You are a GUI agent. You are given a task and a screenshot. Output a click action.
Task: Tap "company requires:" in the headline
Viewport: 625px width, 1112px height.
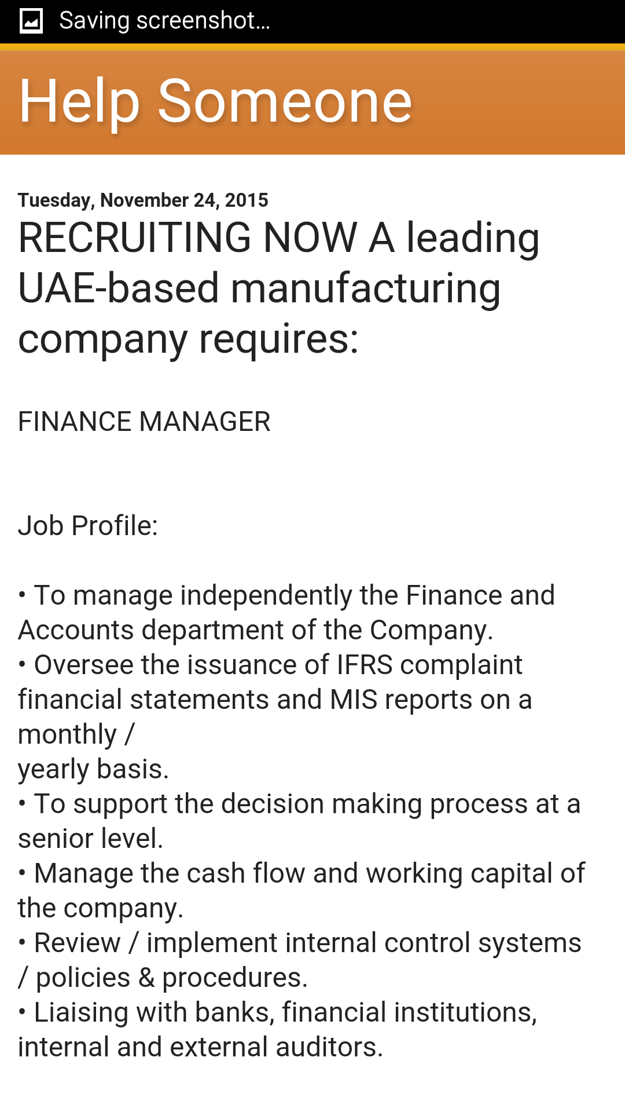[188, 339]
